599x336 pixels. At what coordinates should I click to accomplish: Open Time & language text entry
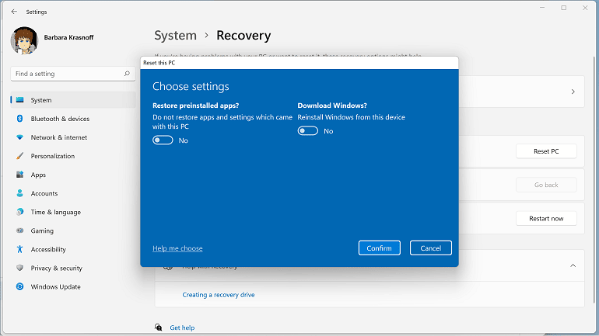click(56, 212)
